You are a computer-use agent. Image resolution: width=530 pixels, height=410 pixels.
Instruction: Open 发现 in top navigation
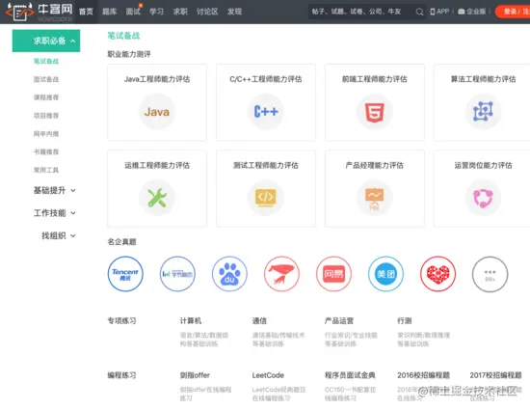[x=234, y=12]
